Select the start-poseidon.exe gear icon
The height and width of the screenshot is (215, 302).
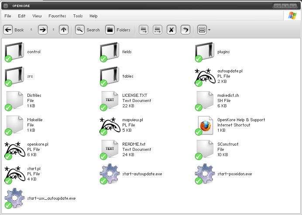(205, 174)
